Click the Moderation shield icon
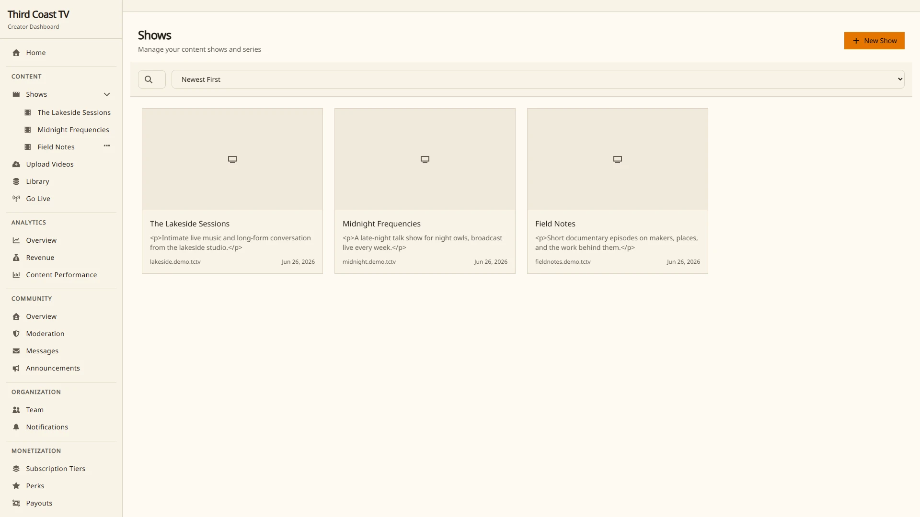Image resolution: width=920 pixels, height=517 pixels. (16, 334)
